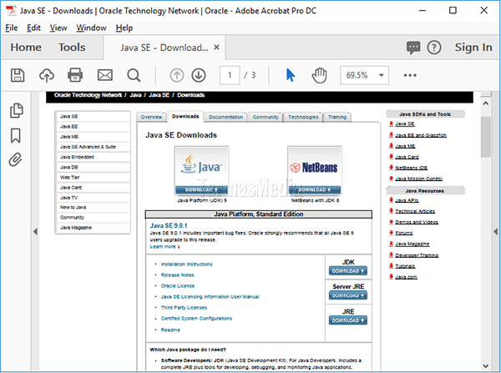
Task: Select the Java SE - Download document tab
Action: pyautogui.click(x=164, y=48)
